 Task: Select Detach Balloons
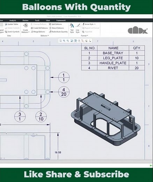click(56, 28)
